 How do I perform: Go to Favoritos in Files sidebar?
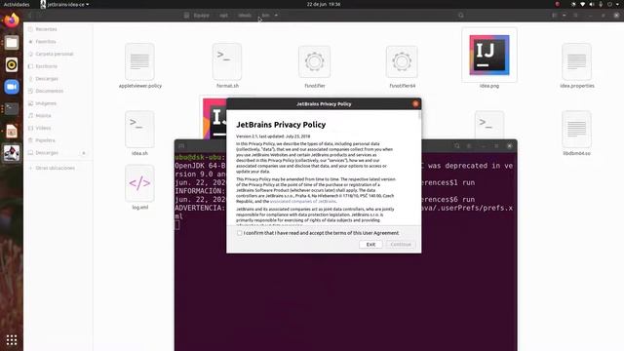tap(46, 41)
